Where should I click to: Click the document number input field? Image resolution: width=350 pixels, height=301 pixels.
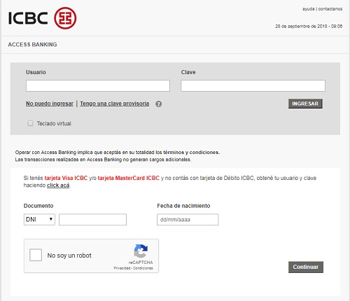(x=92, y=220)
